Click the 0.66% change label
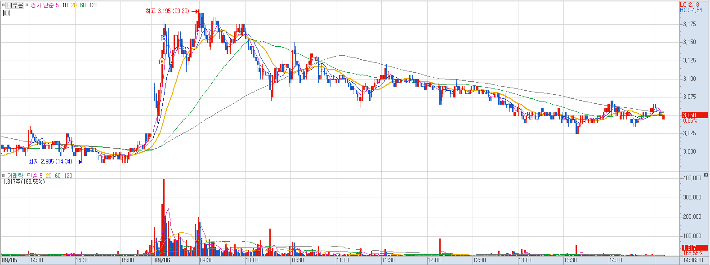Viewport: 710px width, 265px height. click(690, 121)
